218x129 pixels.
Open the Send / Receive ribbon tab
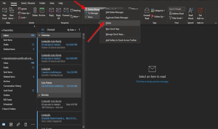point(28,3)
